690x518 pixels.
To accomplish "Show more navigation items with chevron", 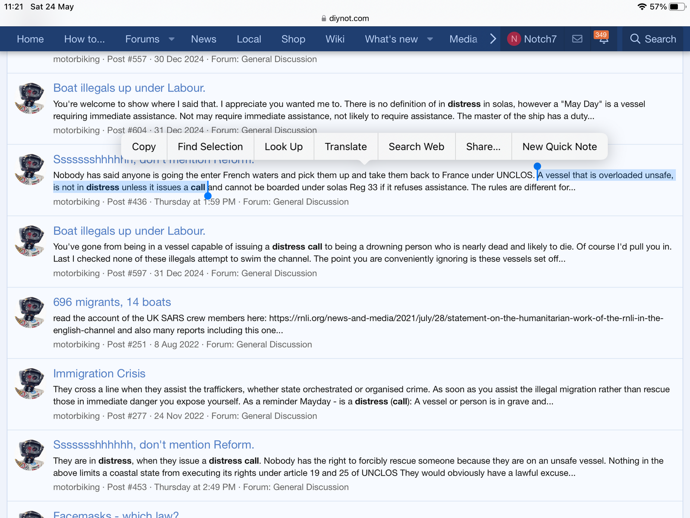I will tap(493, 39).
